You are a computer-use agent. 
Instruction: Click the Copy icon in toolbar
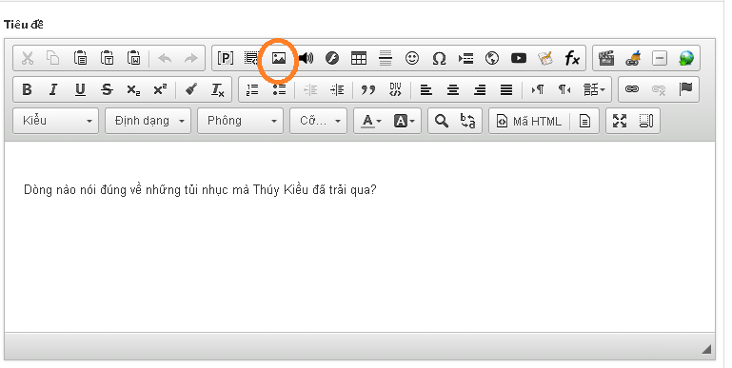pyautogui.click(x=53, y=58)
